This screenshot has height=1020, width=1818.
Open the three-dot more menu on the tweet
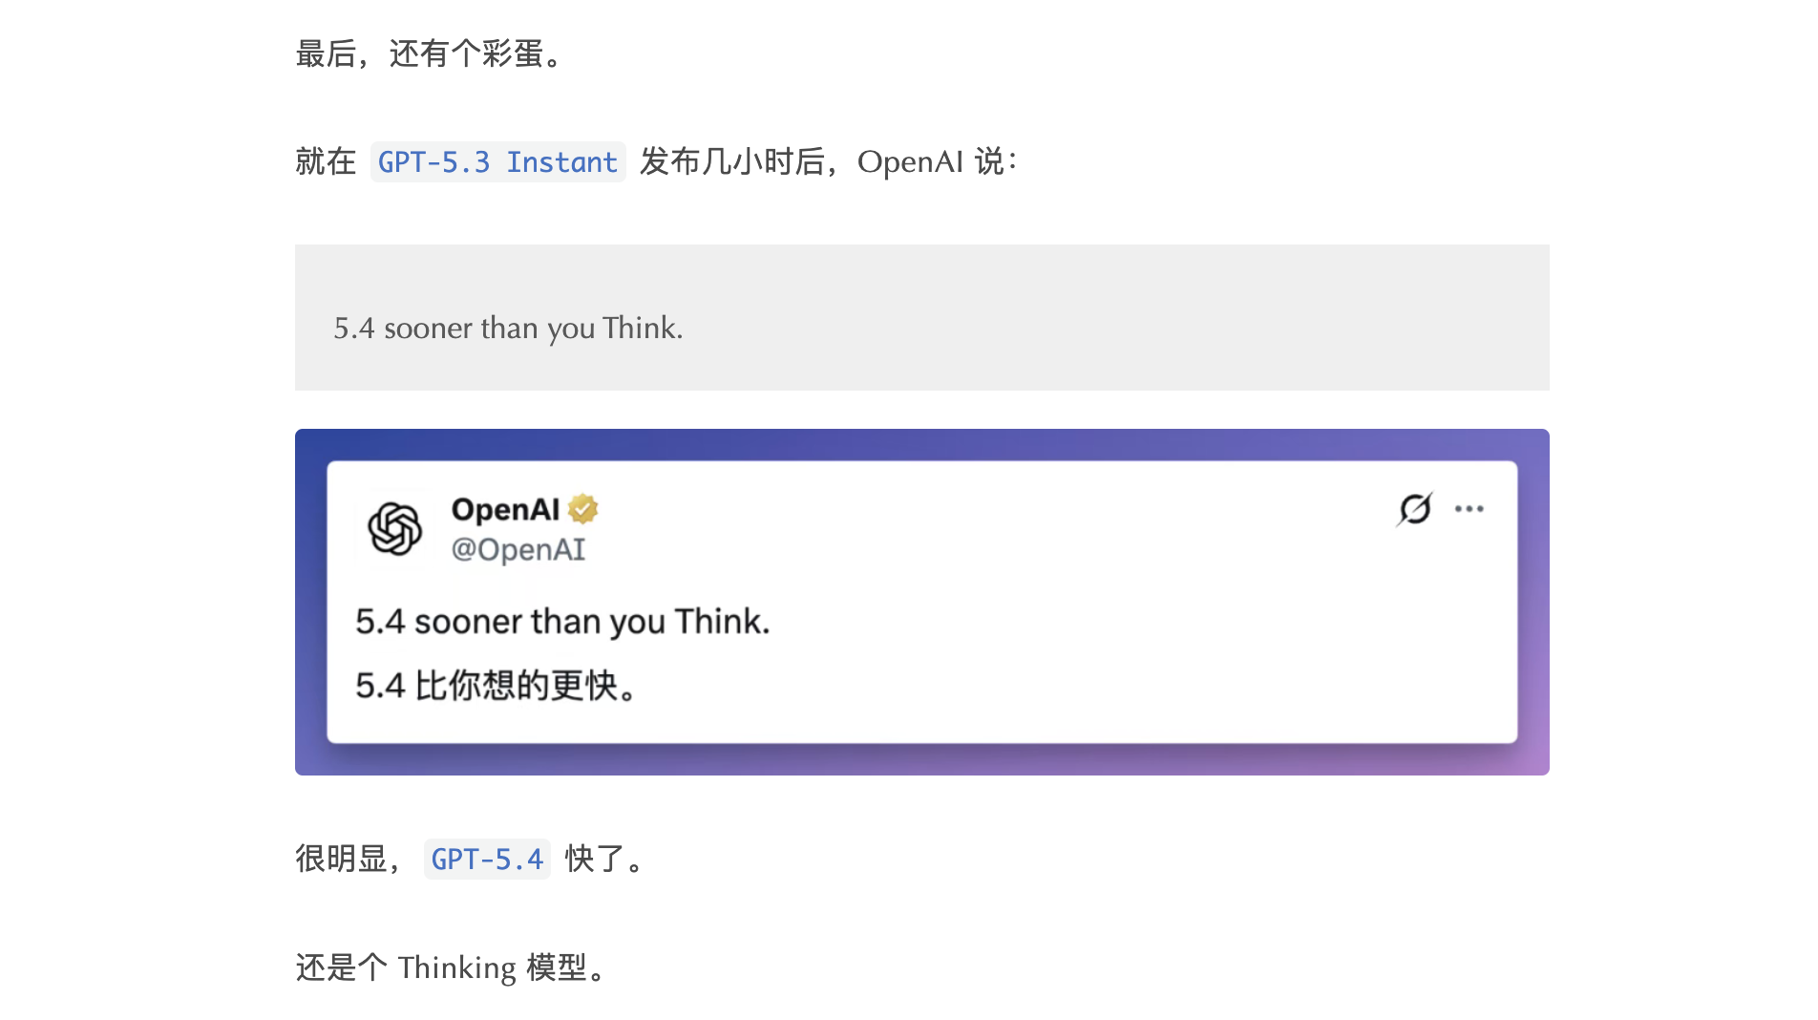click(1469, 509)
